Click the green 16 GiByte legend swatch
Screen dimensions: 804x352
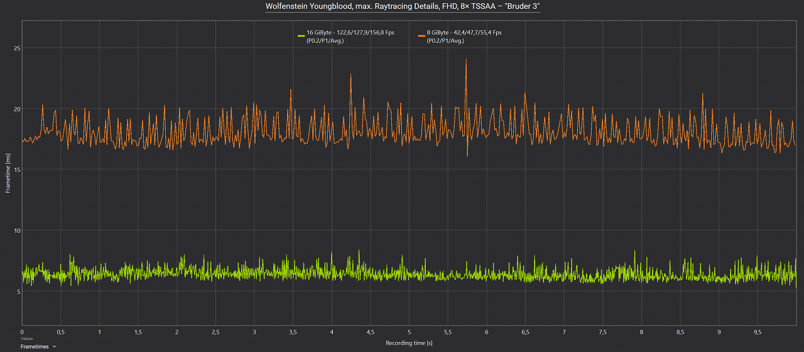coord(301,36)
